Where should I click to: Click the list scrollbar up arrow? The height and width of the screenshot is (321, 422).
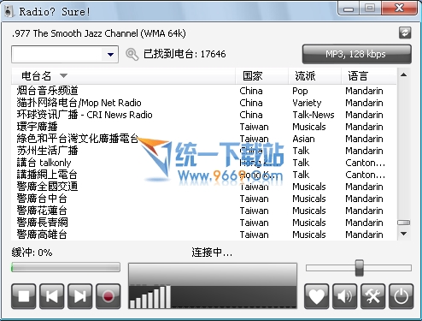coord(403,75)
